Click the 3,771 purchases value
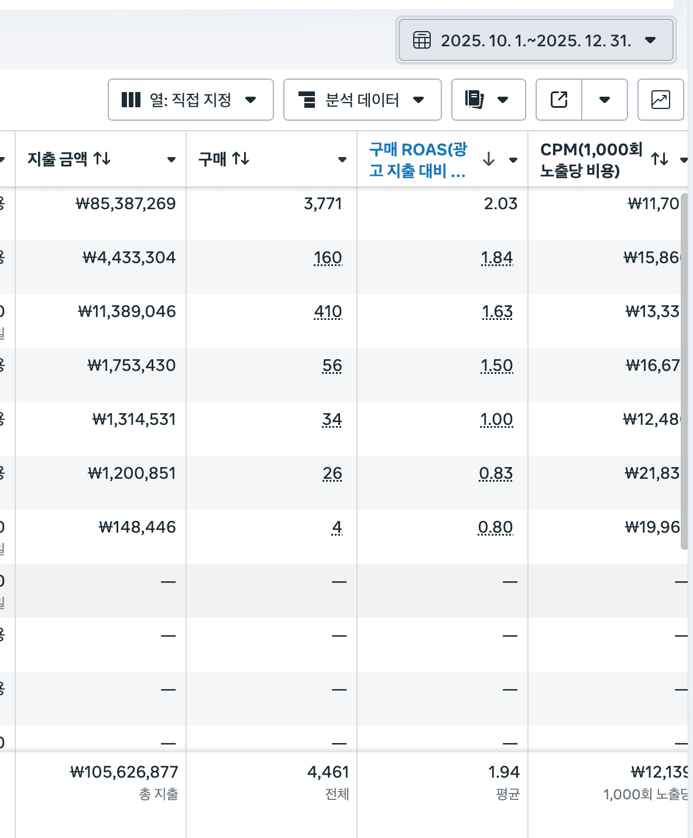693x838 pixels. pyautogui.click(x=323, y=204)
